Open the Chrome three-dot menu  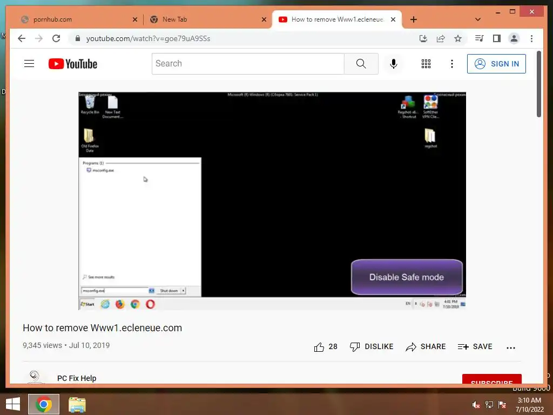tap(531, 38)
